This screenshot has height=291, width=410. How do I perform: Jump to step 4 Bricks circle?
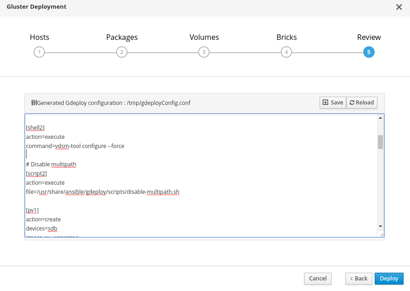pos(286,52)
